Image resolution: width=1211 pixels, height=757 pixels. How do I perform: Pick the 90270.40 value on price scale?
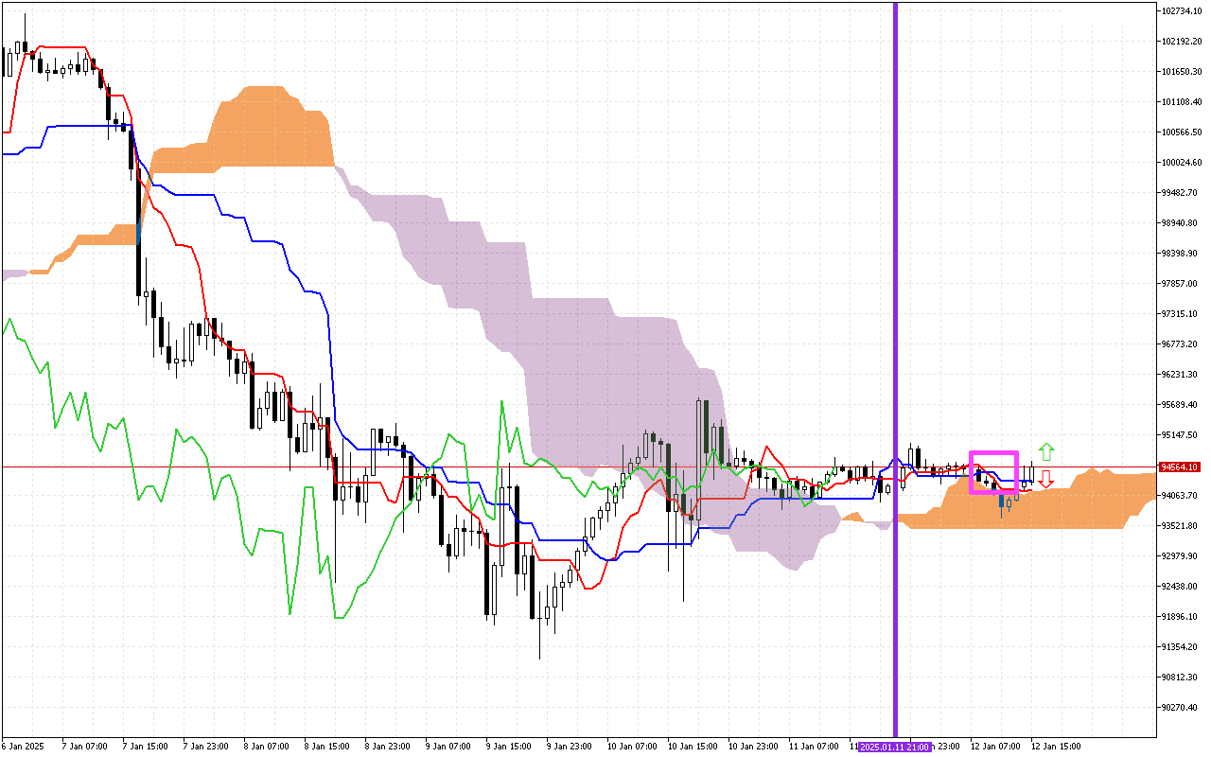[x=1181, y=708]
